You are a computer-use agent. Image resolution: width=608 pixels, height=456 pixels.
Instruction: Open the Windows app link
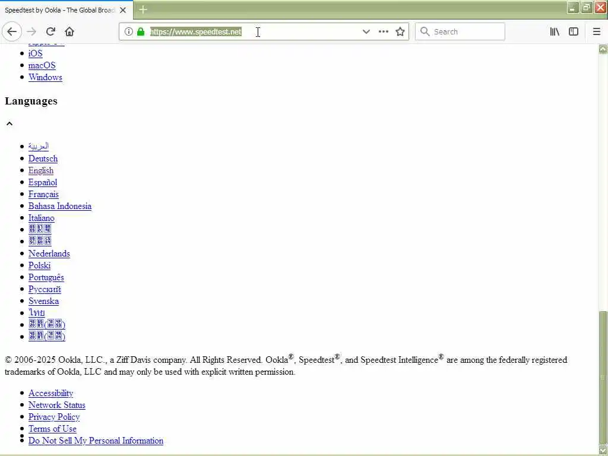[45, 77]
